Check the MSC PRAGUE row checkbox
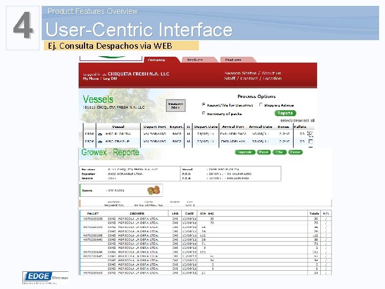Image resolution: width=385 pixels, height=289 pixels. click(311, 141)
